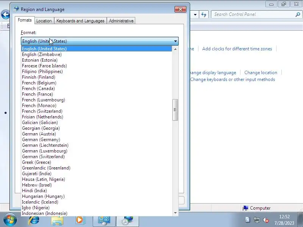The height and width of the screenshot is (227, 303).
Task: Click the network icon in the system tray
Action: tap(257, 220)
